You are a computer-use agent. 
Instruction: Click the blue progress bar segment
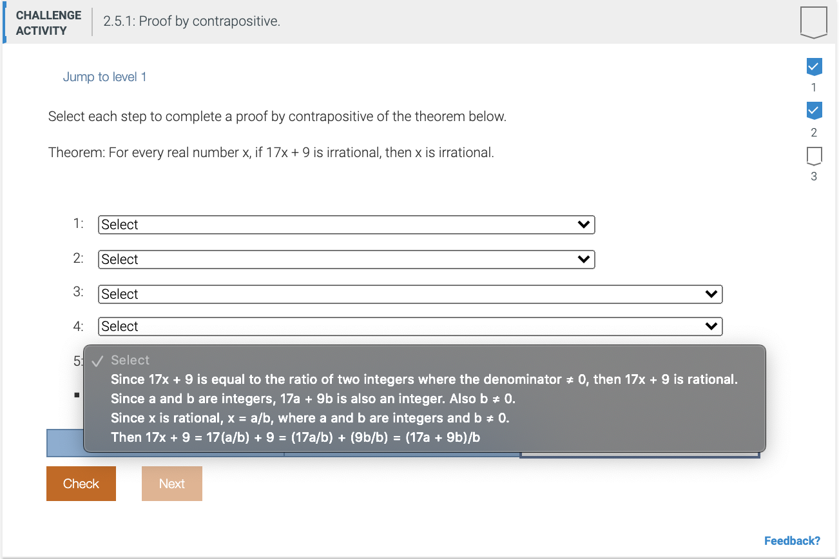pyautogui.click(x=64, y=443)
